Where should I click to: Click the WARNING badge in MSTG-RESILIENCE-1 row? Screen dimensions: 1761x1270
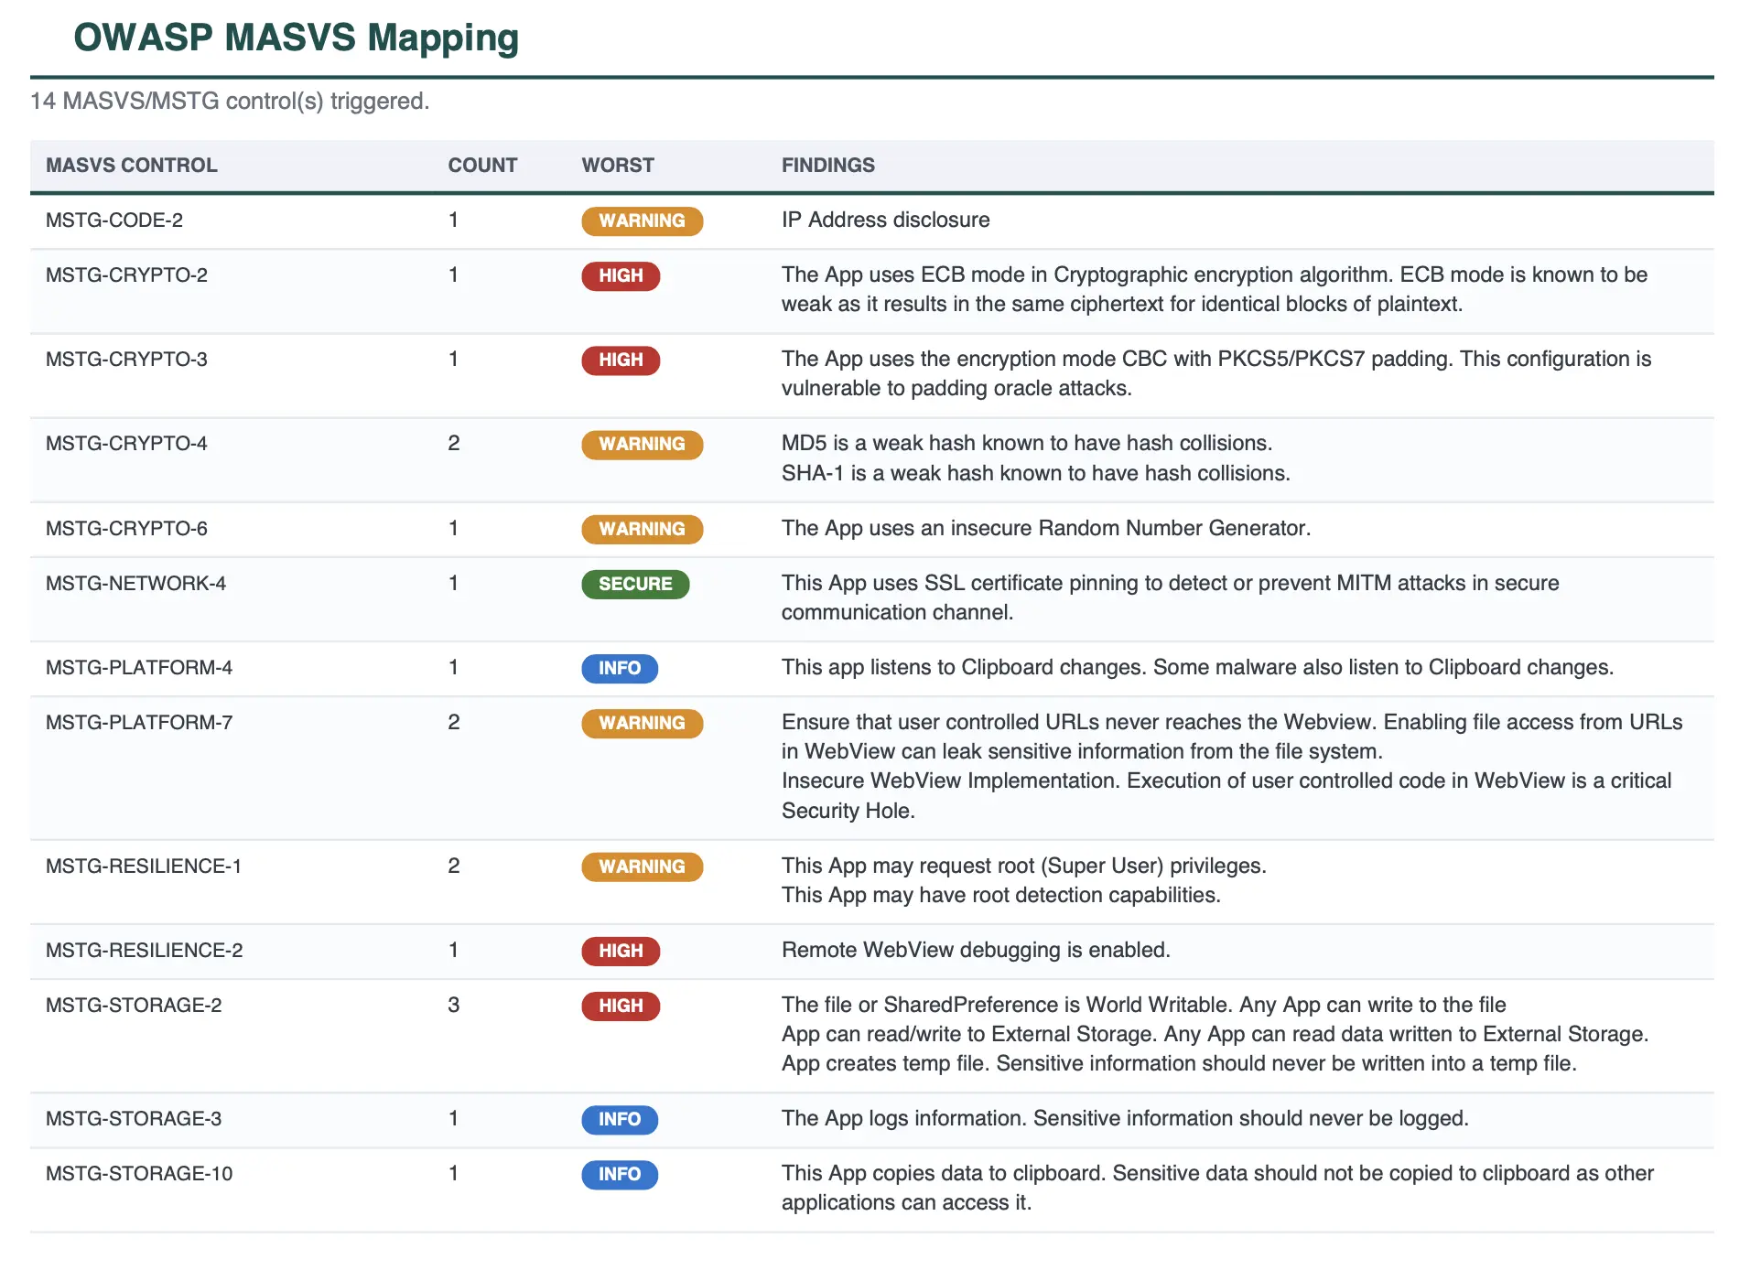[642, 866]
